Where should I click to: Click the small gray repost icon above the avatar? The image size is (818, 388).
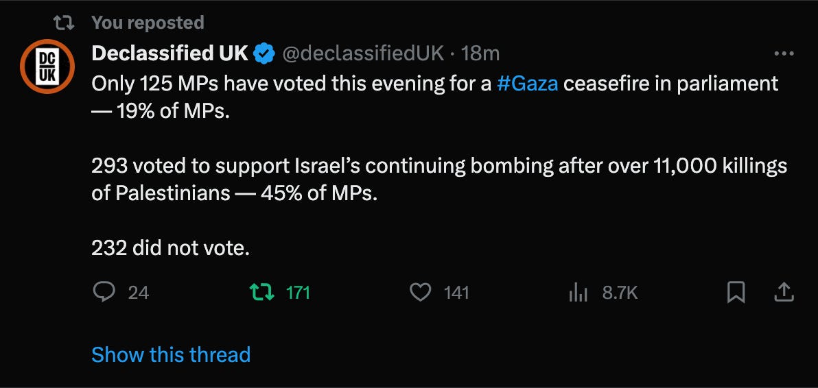click(x=65, y=23)
